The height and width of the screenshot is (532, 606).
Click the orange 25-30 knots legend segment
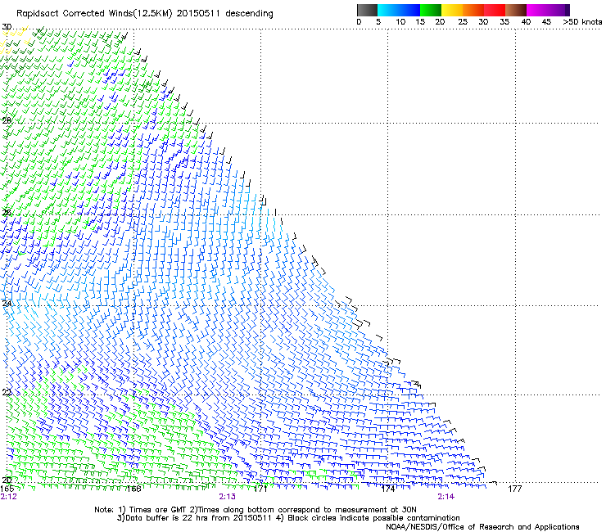tap(473, 10)
